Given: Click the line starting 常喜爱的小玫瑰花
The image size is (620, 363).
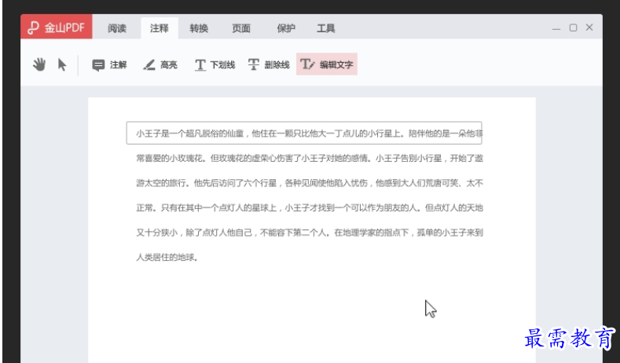Looking at the screenshot, I should pos(310,159).
